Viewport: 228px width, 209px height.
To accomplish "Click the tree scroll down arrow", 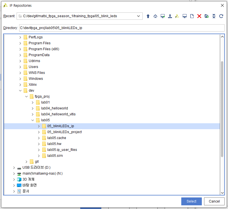I will (x=222, y=193).
